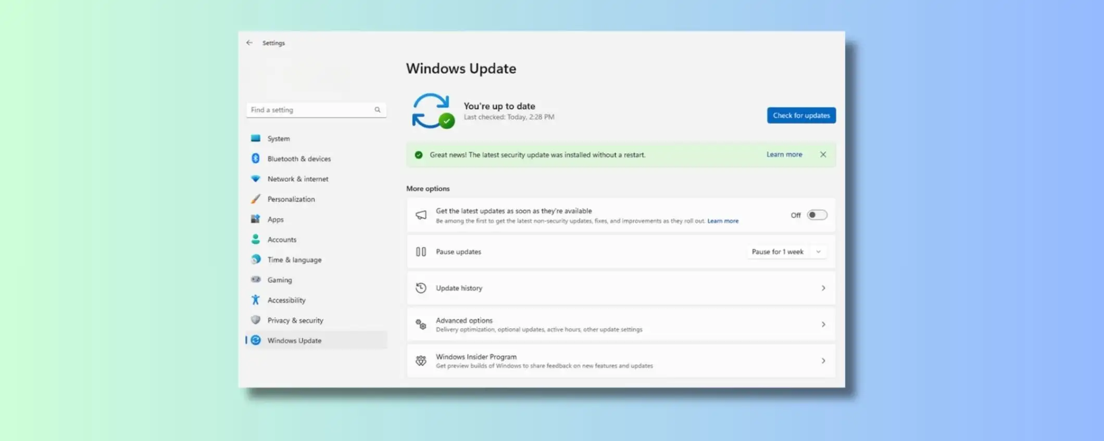This screenshot has height=441, width=1104.
Task: Select System in the sidebar
Action: 279,139
